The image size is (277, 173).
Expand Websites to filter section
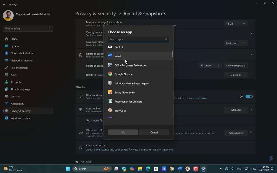tap(251, 133)
